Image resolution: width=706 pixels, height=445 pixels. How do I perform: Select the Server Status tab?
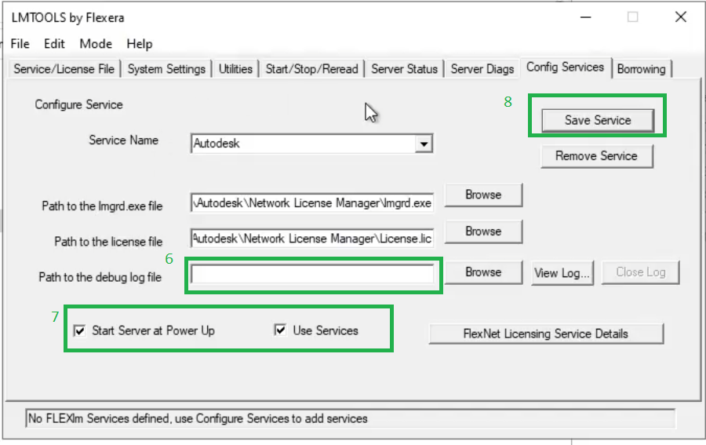404,69
